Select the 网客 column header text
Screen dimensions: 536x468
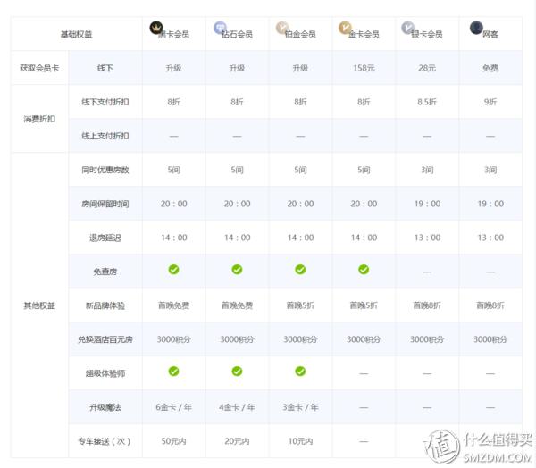pyautogui.click(x=490, y=34)
